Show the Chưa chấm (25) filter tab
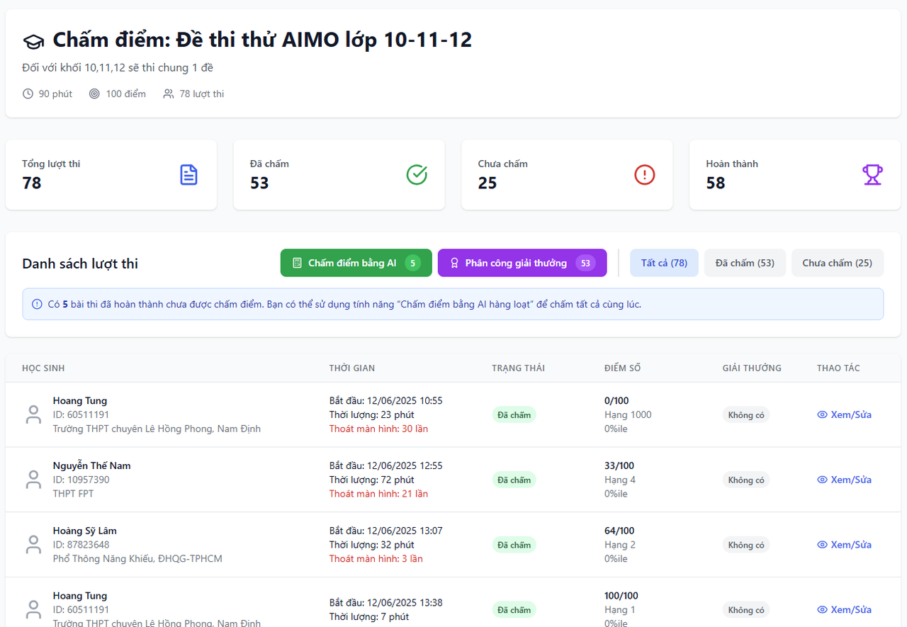The height and width of the screenshot is (627, 907). coord(837,263)
